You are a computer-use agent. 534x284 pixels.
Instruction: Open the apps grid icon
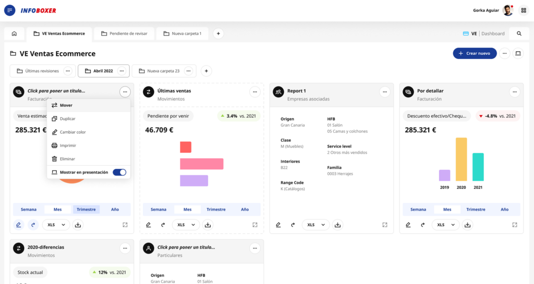[524, 10]
